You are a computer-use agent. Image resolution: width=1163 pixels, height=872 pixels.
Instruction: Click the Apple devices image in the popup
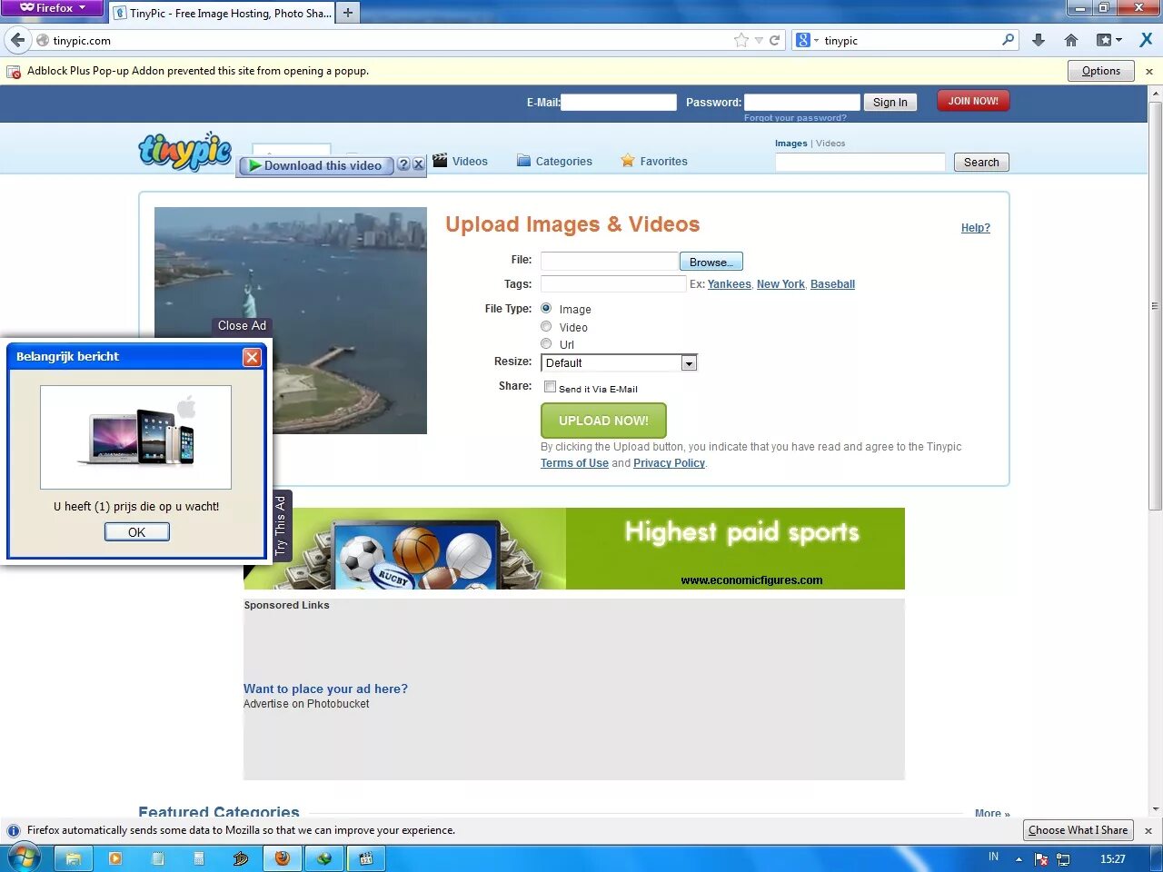[x=136, y=437]
